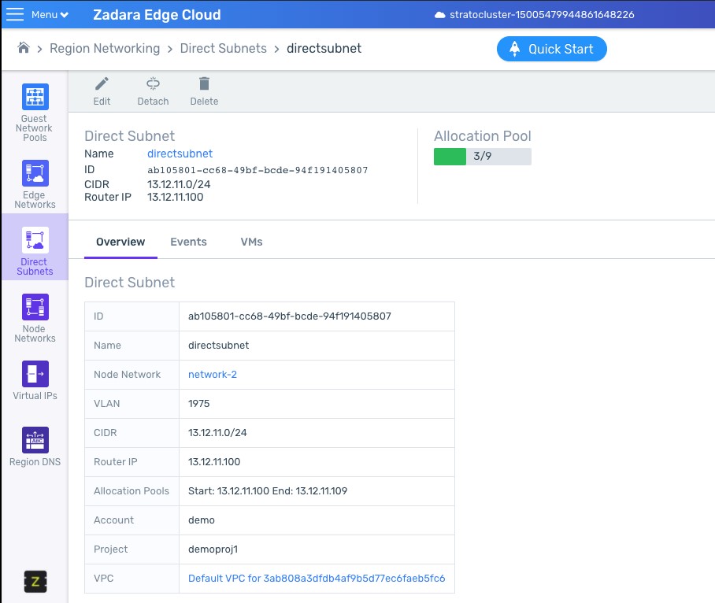Open Region Networking breadcrumb
Screen dimensions: 715x603
pyautogui.click(x=105, y=48)
